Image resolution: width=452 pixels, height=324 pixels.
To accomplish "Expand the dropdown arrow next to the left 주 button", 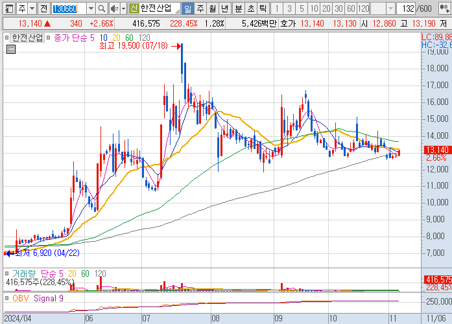I will 32,8.
